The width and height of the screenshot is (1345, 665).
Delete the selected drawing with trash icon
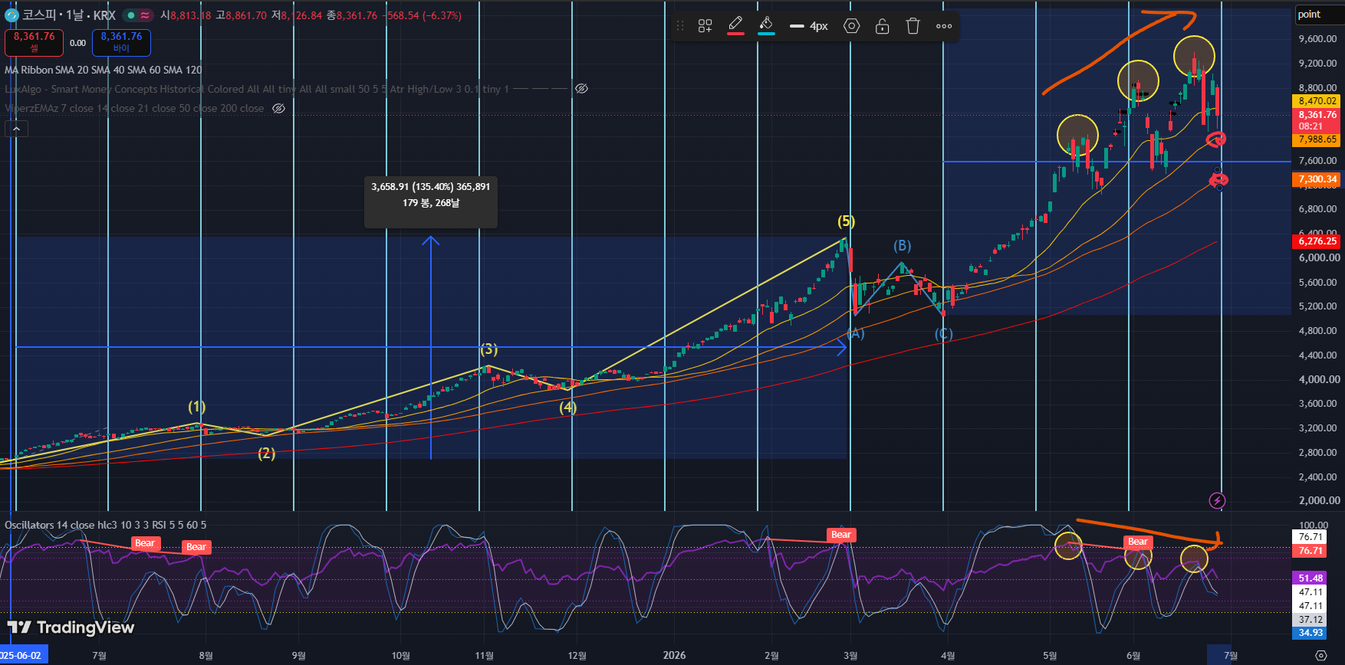pos(913,26)
